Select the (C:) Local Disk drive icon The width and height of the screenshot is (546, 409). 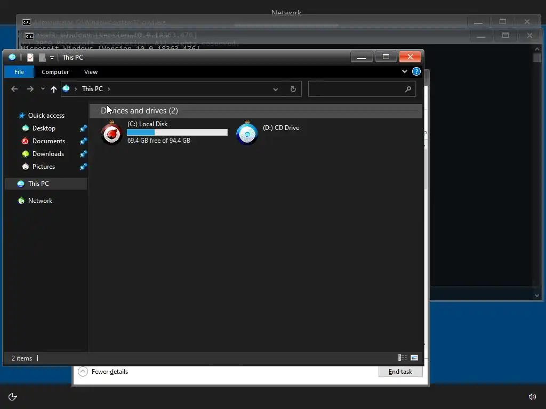[x=111, y=133]
